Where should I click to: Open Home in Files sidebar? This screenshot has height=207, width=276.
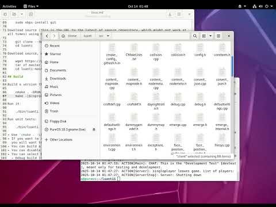[x=70, y=62]
